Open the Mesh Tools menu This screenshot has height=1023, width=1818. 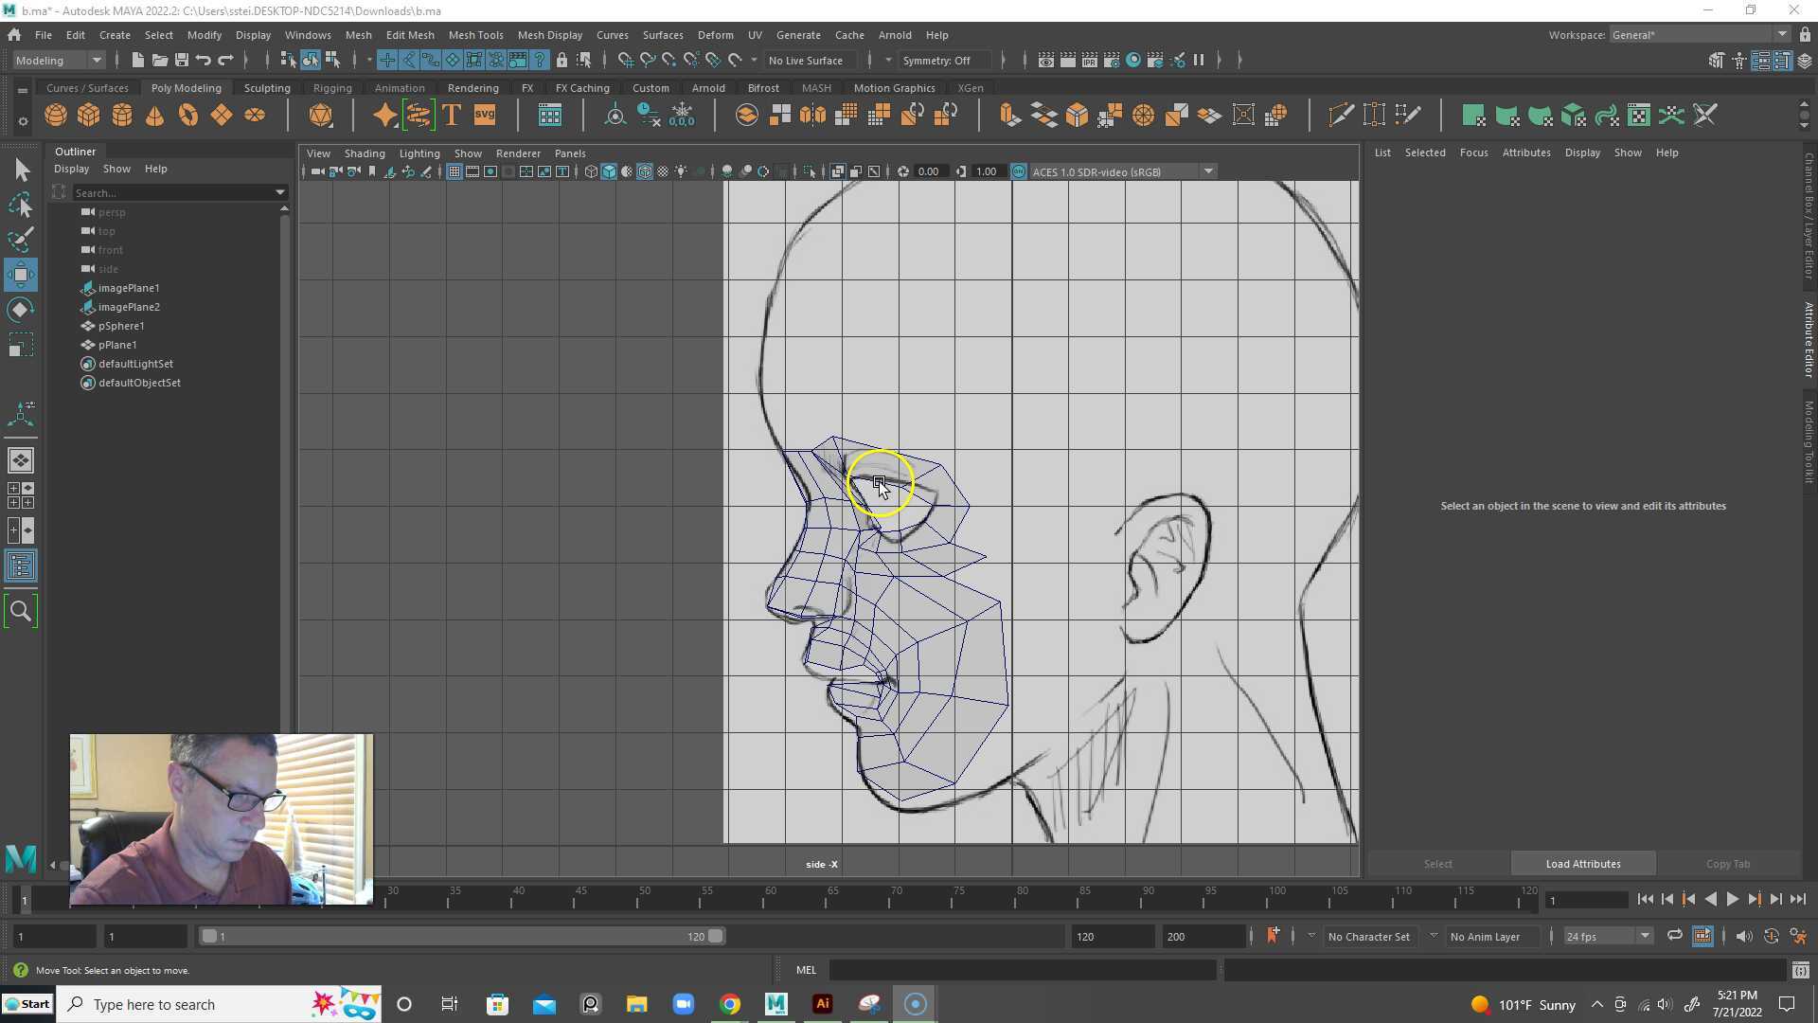(475, 35)
